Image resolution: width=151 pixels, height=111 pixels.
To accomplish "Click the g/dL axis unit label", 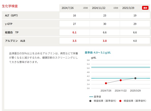I will [94, 58].
